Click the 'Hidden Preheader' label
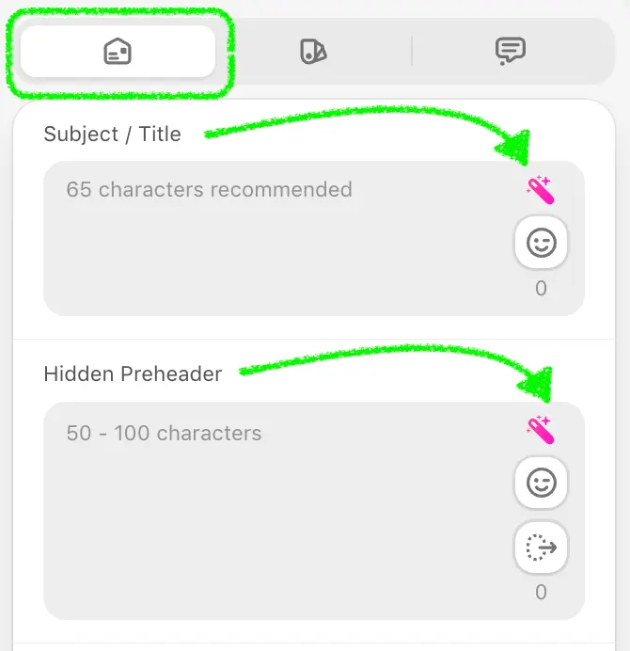This screenshot has height=651, width=630. (x=133, y=373)
